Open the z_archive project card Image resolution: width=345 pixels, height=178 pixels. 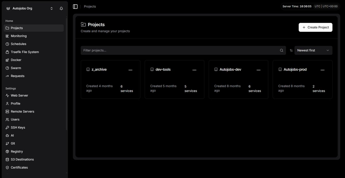coord(110,79)
